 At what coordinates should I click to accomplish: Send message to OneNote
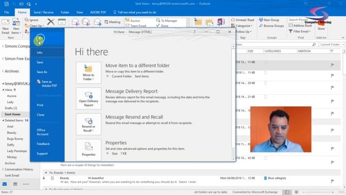[x=221, y=22]
